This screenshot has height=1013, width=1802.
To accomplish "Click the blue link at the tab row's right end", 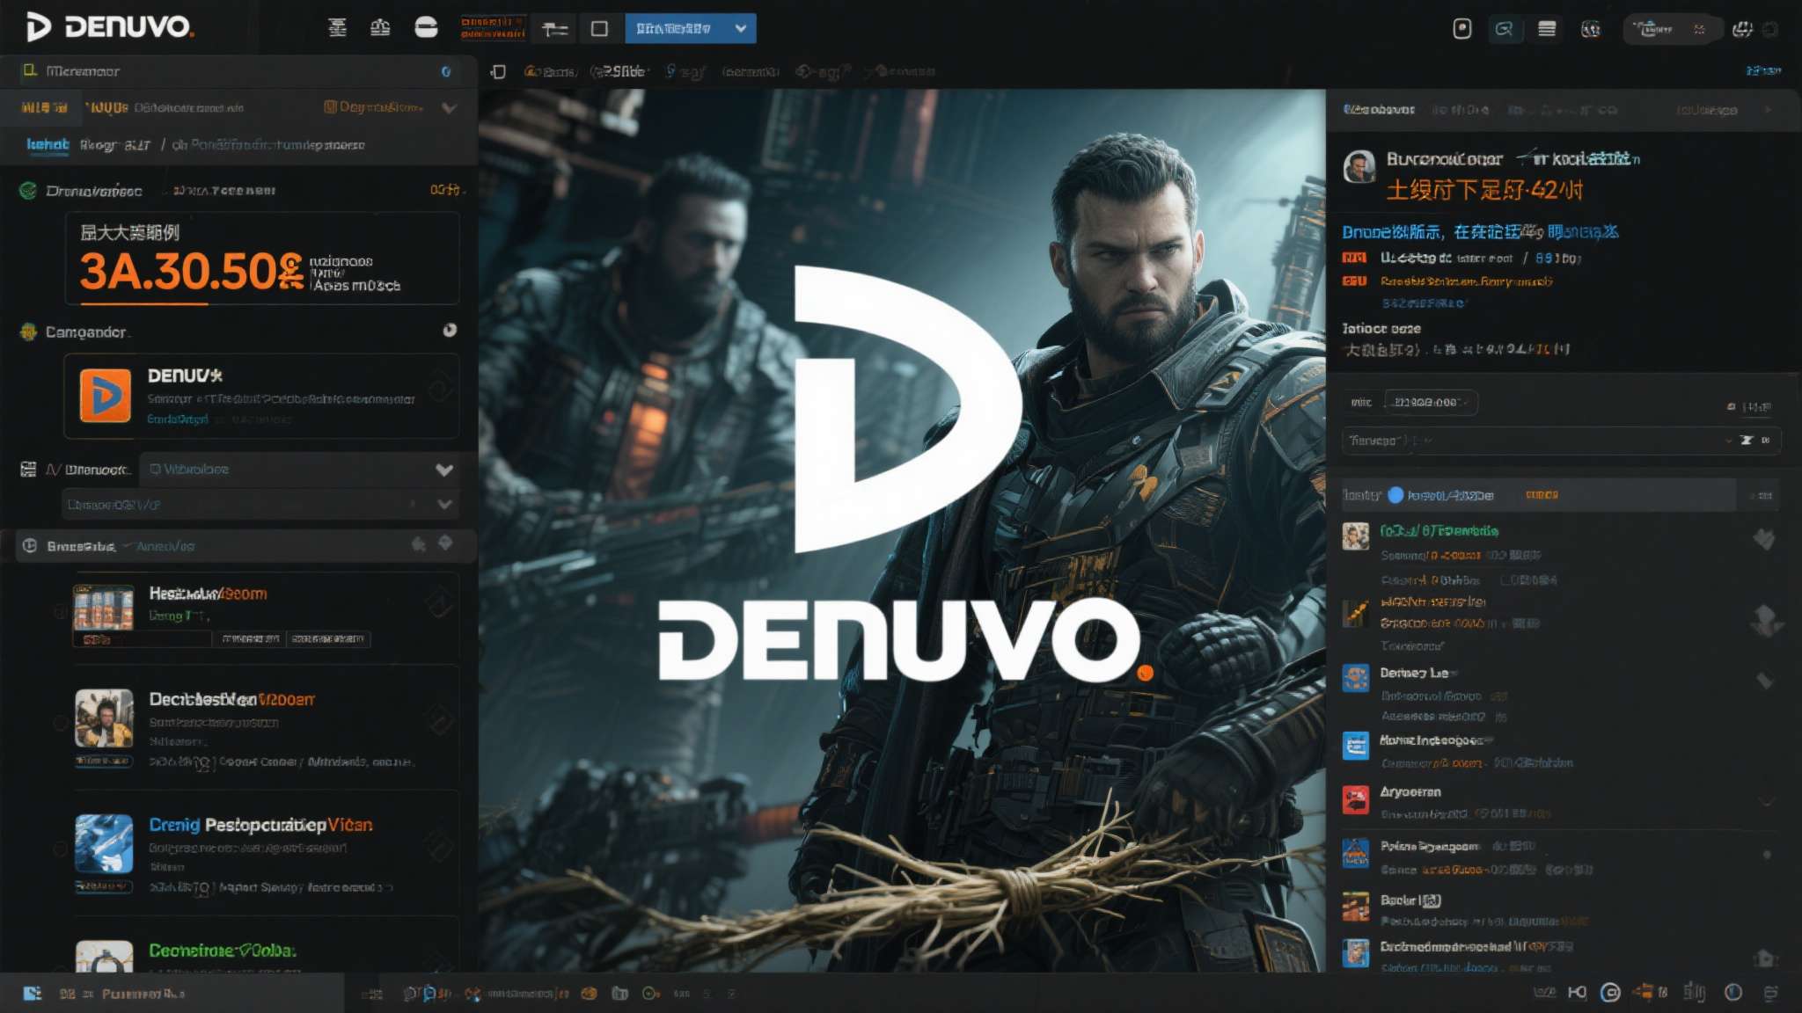I will point(1763,70).
